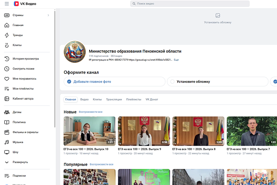Click the search magnifier icon

(134, 4)
